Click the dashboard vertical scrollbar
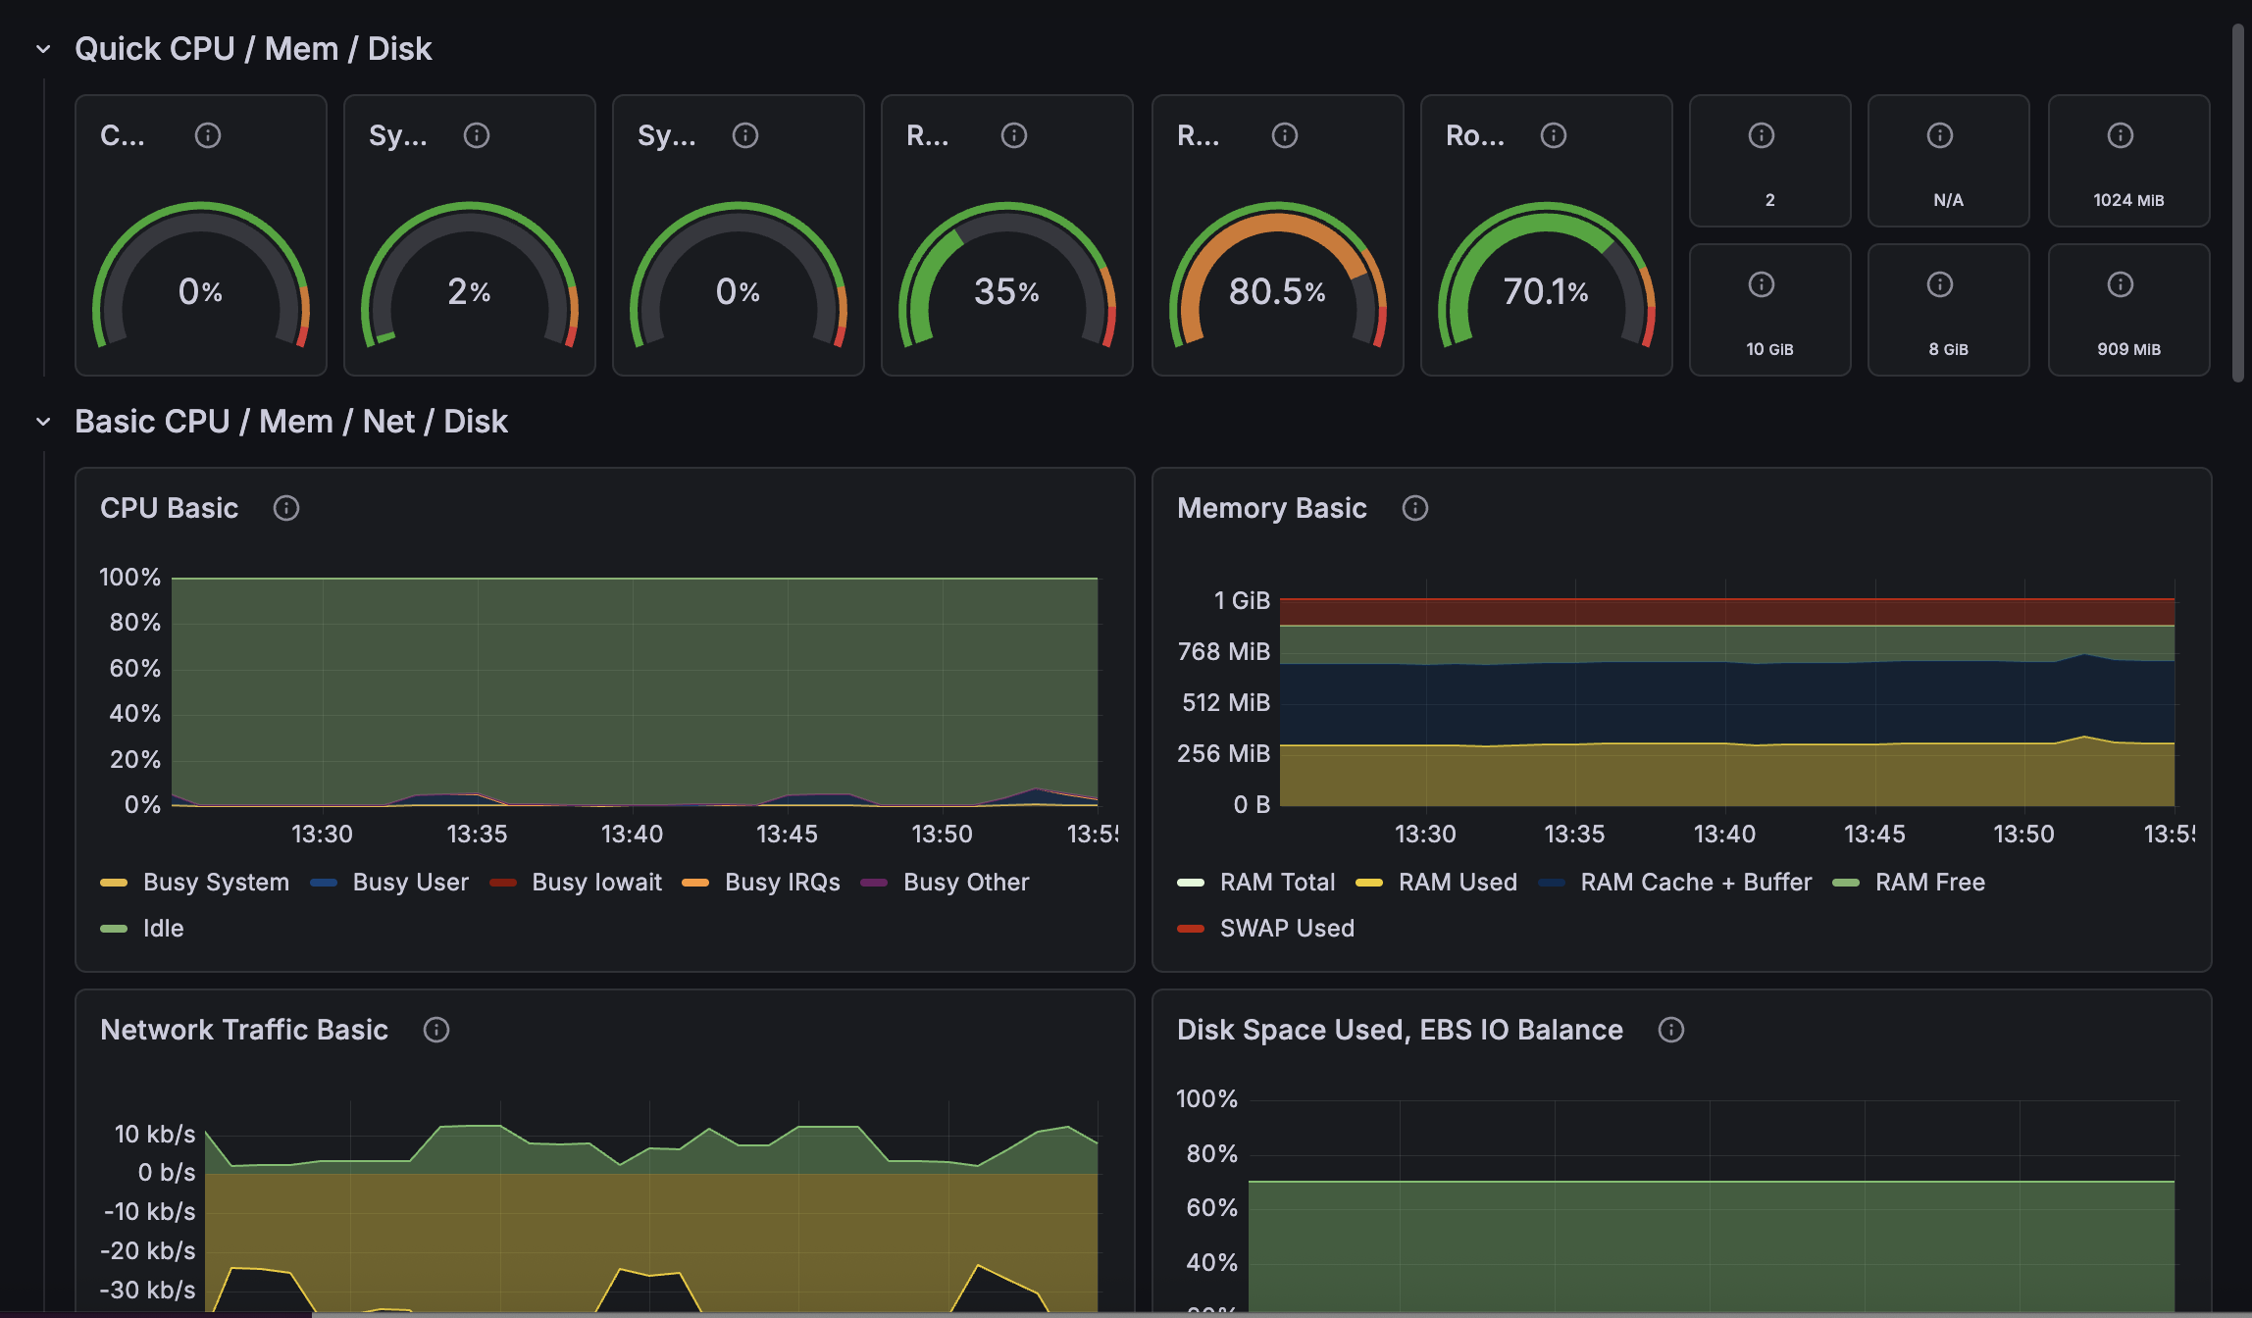 (x=2237, y=204)
